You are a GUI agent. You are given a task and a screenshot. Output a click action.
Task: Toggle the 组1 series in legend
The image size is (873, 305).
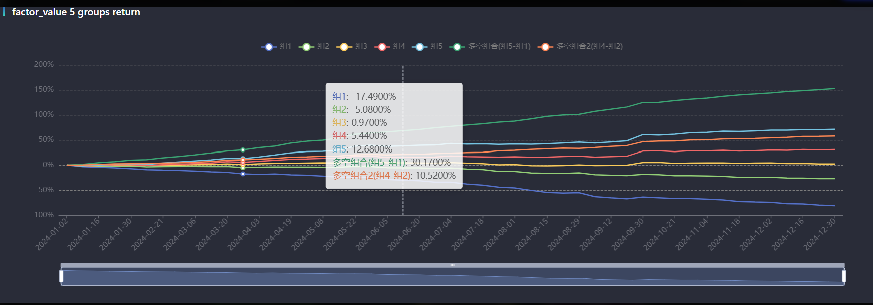(276, 46)
